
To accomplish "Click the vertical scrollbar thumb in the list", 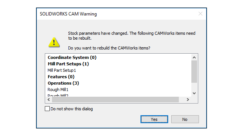I will (194, 71).
